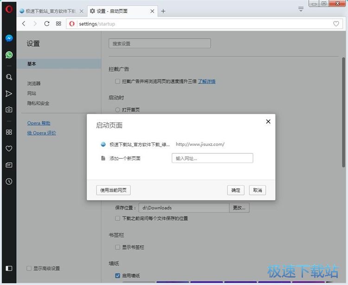The height and width of the screenshot is (285, 348).
Task: Open the Opera main menu logo
Action: click(x=9, y=9)
